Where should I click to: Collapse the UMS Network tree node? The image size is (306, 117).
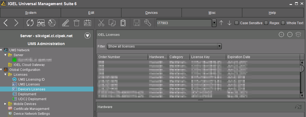click(1, 50)
